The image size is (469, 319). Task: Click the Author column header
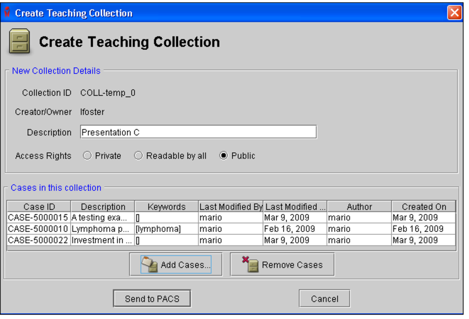[359, 206]
